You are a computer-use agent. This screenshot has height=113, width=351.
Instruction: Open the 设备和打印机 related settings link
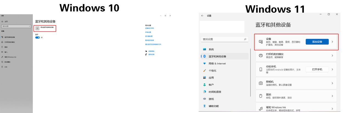(149, 28)
